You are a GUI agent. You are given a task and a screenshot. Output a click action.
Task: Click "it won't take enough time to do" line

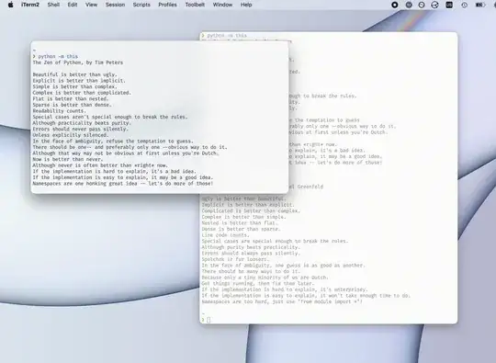(306, 296)
